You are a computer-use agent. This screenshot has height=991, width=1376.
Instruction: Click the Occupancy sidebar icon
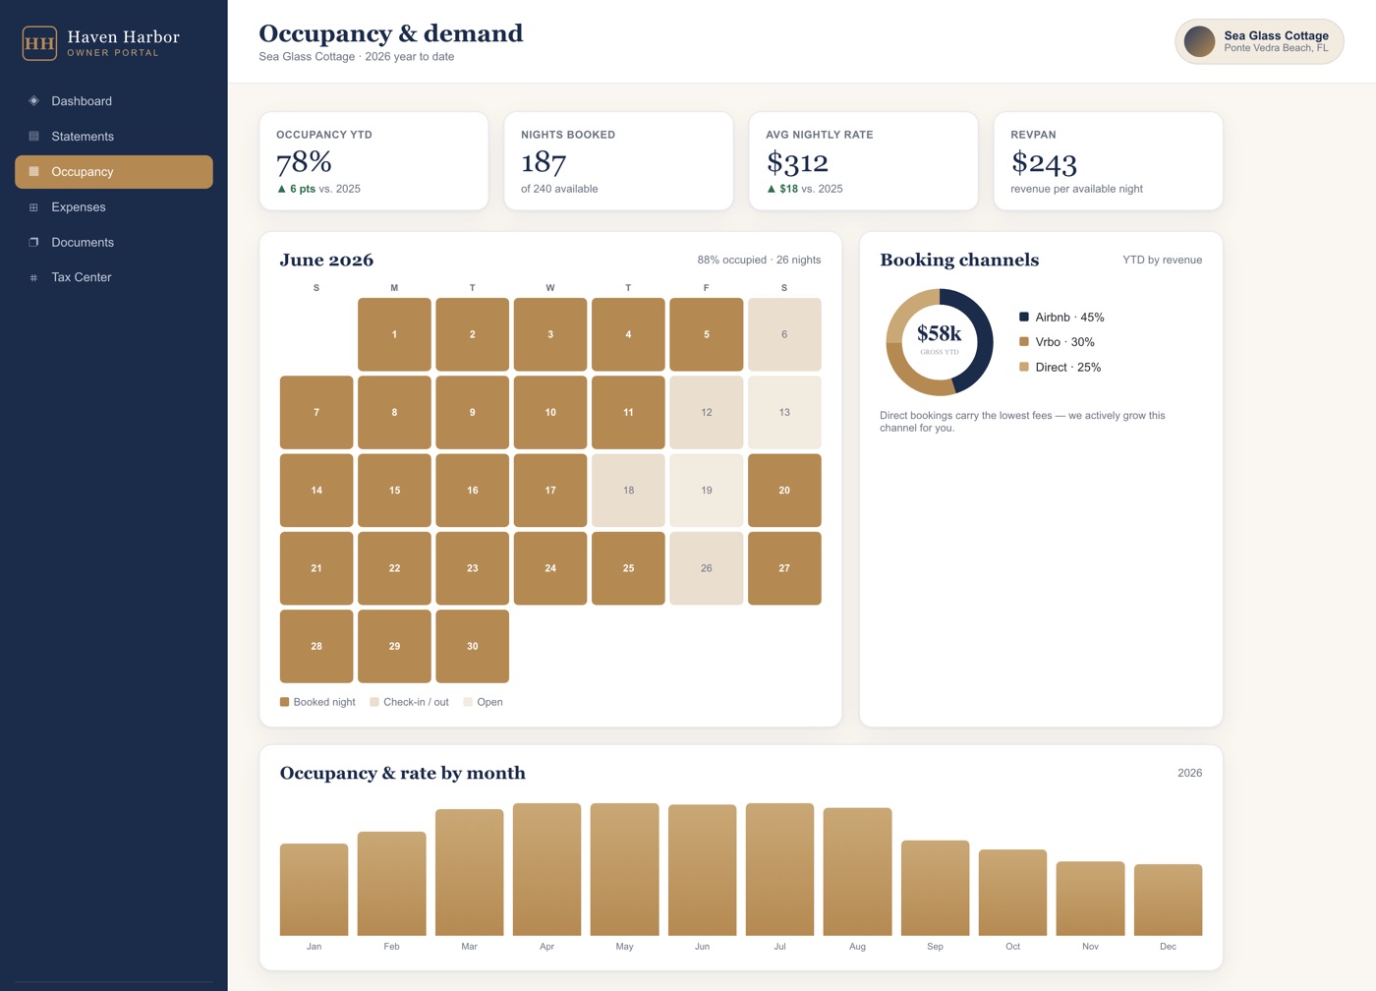[x=33, y=171]
